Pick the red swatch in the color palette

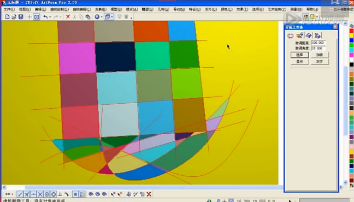pos(351,31)
